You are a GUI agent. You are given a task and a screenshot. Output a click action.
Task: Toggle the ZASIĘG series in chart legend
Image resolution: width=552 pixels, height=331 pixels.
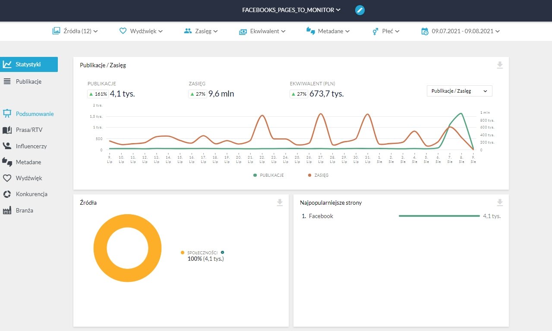point(318,175)
